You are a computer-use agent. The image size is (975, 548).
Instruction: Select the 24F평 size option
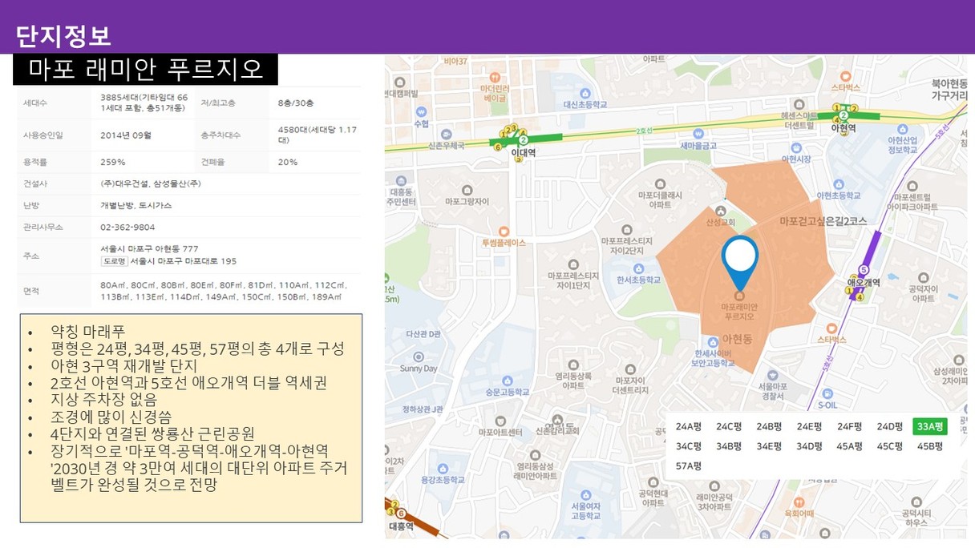pos(849,426)
